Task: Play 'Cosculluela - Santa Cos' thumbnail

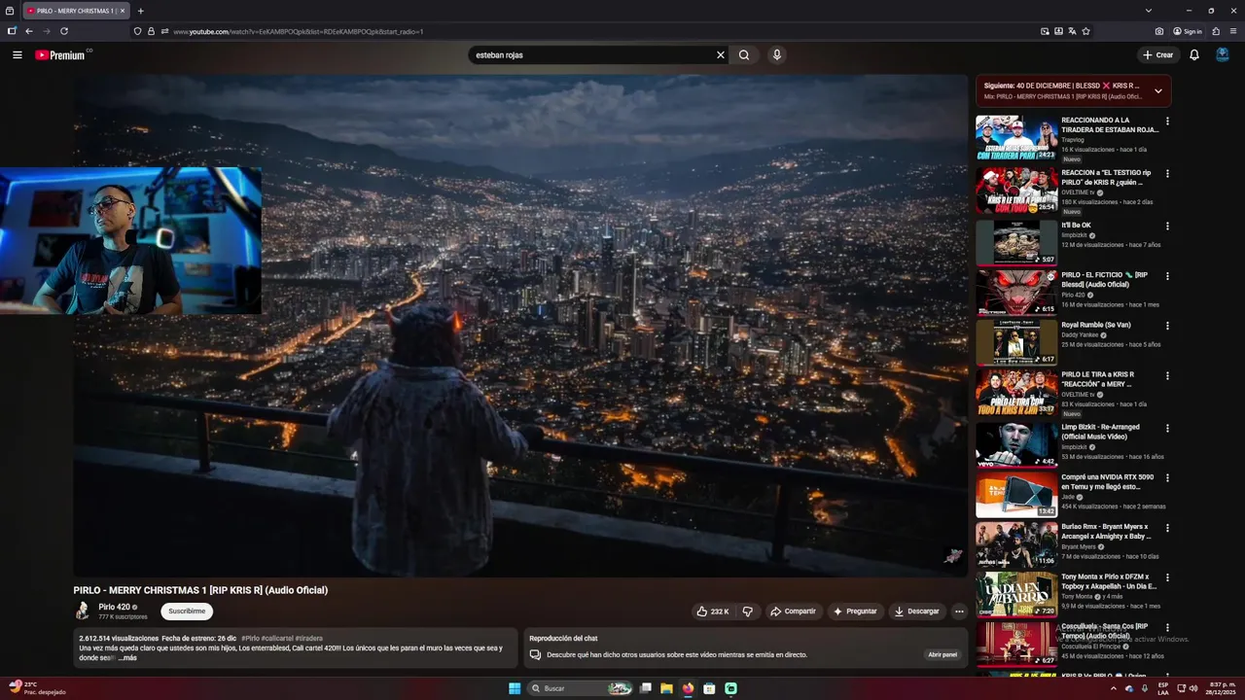Action: [1016, 645]
